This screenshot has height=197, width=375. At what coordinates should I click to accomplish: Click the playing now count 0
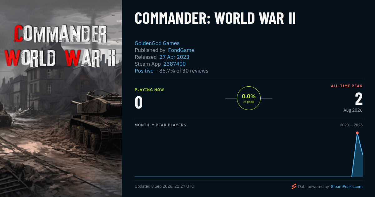(138, 103)
